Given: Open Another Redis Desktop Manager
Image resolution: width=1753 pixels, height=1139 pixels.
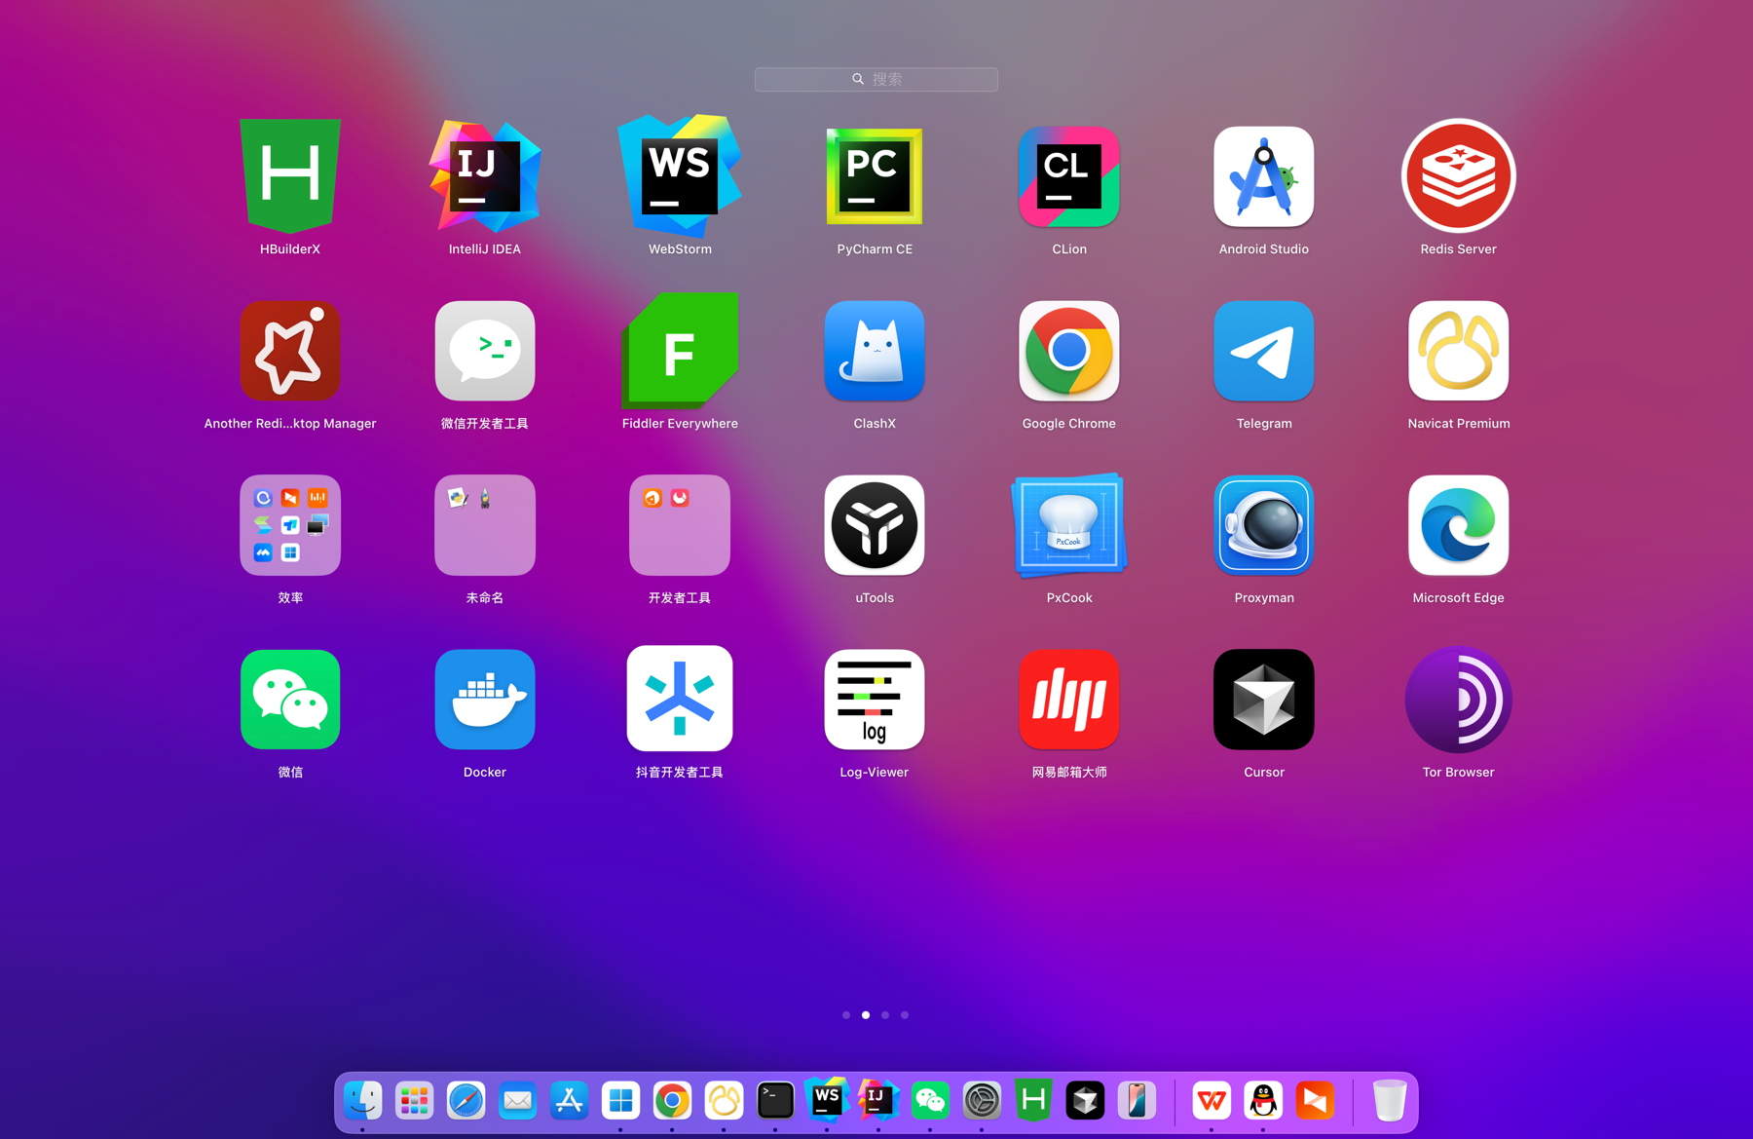Looking at the screenshot, I should click(290, 351).
